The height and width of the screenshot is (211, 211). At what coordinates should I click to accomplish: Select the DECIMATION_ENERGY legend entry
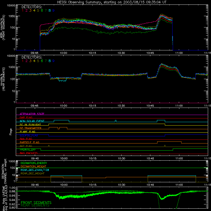click(34, 163)
